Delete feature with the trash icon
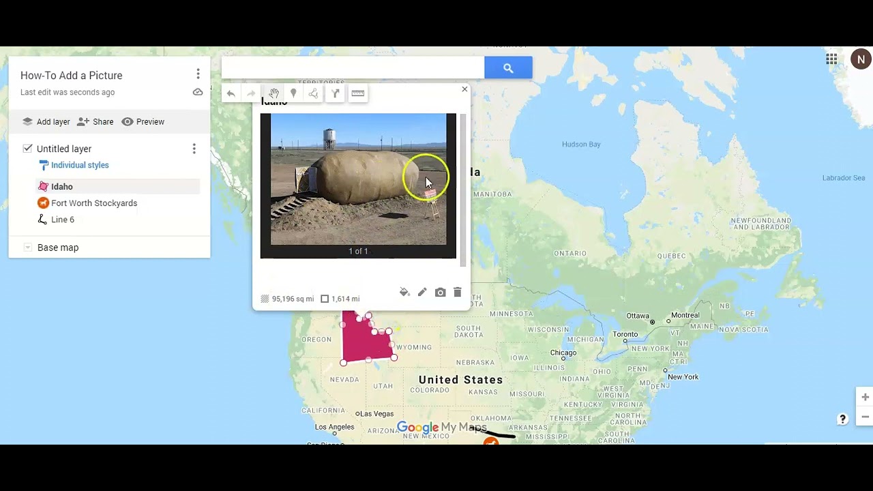 point(458,292)
